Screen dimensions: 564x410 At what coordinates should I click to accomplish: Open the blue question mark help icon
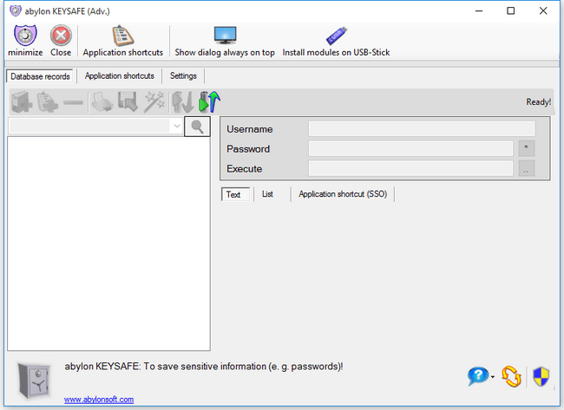click(x=478, y=376)
